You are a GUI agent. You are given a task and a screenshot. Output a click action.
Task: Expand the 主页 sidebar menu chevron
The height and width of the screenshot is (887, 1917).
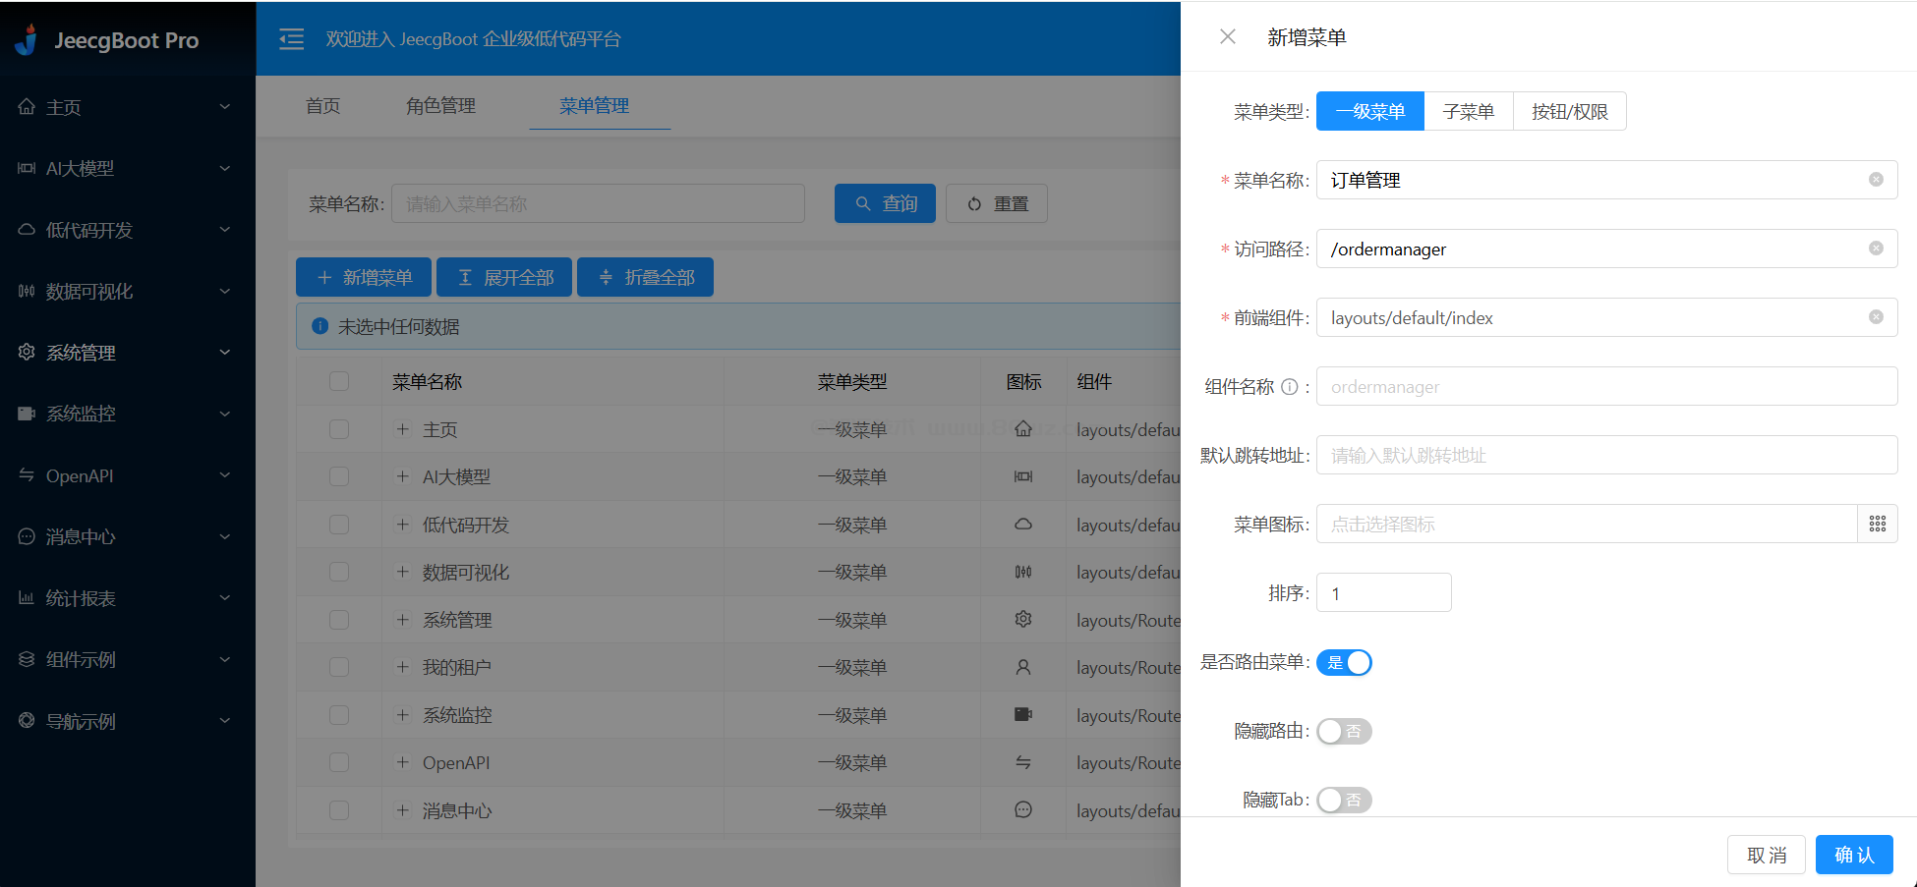click(225, 107)
